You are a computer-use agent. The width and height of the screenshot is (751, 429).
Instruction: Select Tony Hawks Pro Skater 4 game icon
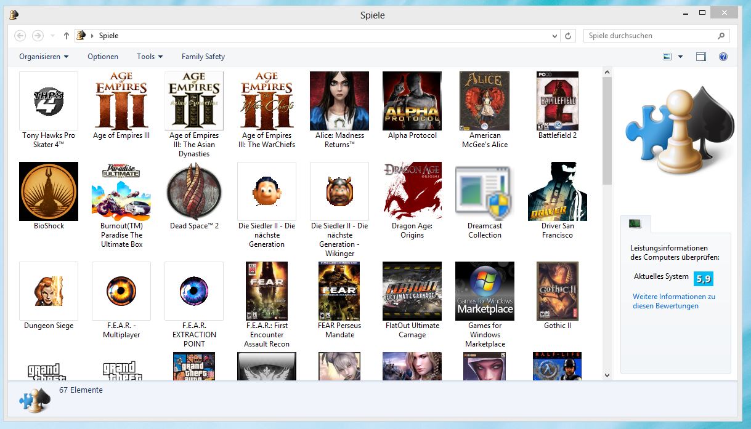click(49, 100)
